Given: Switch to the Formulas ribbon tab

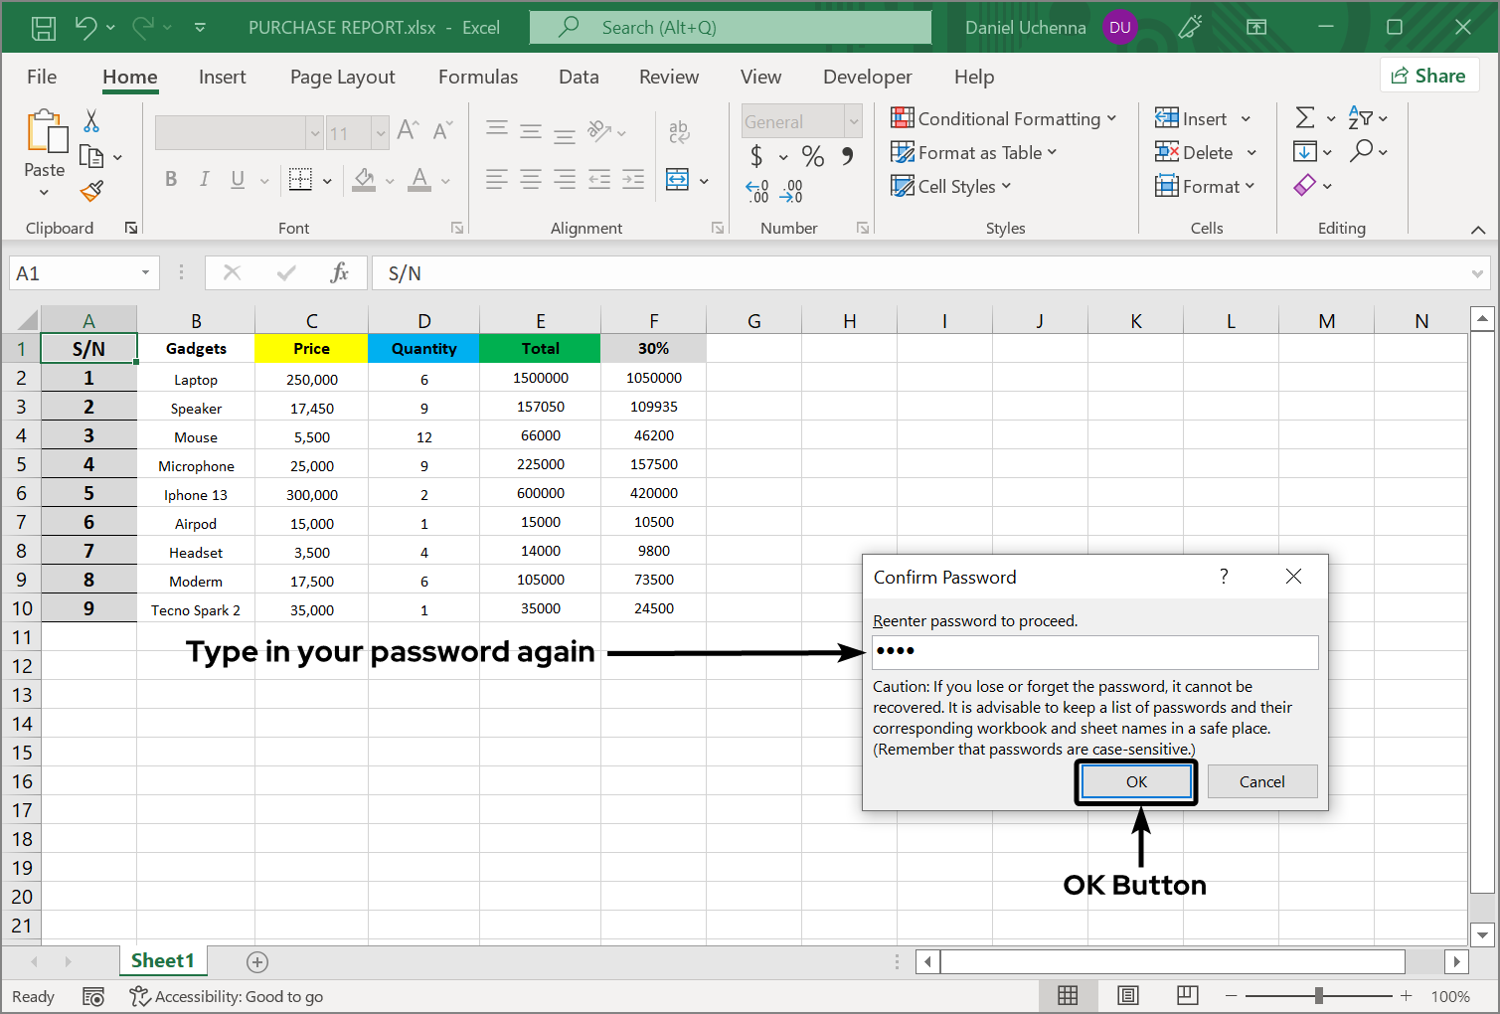Looking at the screenshot, I should [478, 77].
